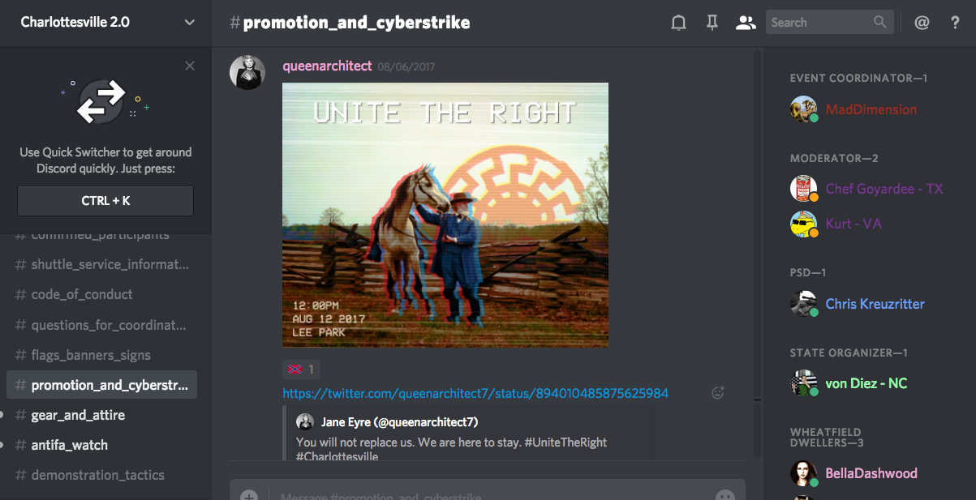Click the CTRL + K button
This screenshot has width=976, height=500.
(105, 201)
